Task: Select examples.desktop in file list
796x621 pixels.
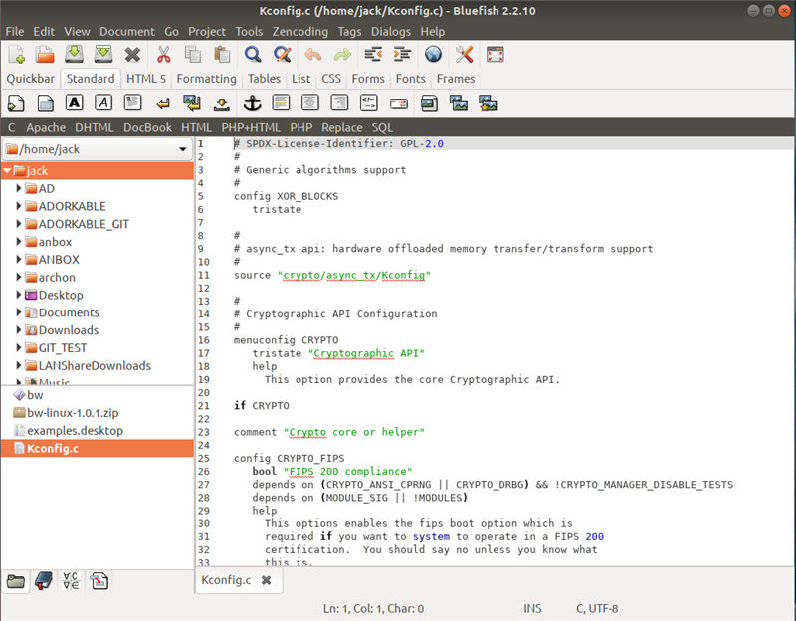Action: (98, 431)
